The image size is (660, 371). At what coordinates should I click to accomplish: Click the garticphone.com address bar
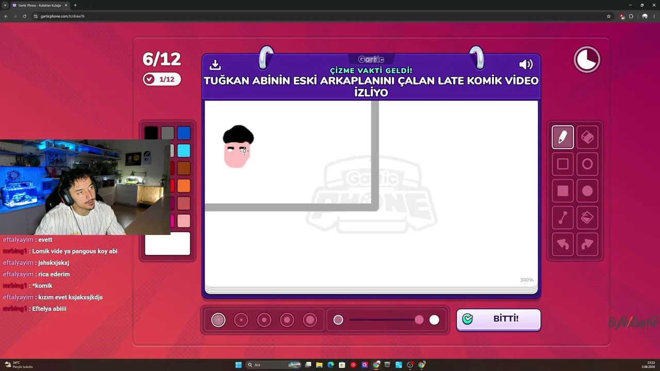click(x=320, y=16)
